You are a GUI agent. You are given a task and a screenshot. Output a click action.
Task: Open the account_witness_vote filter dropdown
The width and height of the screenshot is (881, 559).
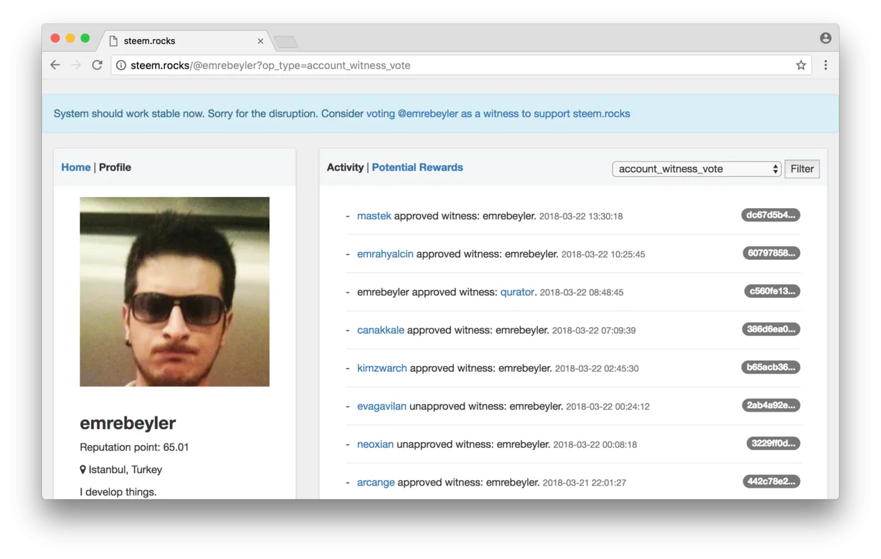coord(696,169)
